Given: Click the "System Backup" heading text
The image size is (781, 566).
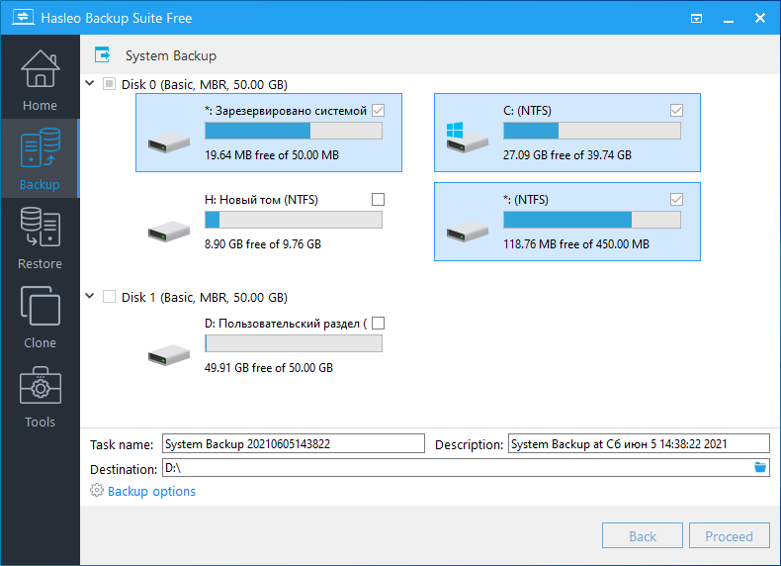Looking at the screenshot, I should pos(171,55).
